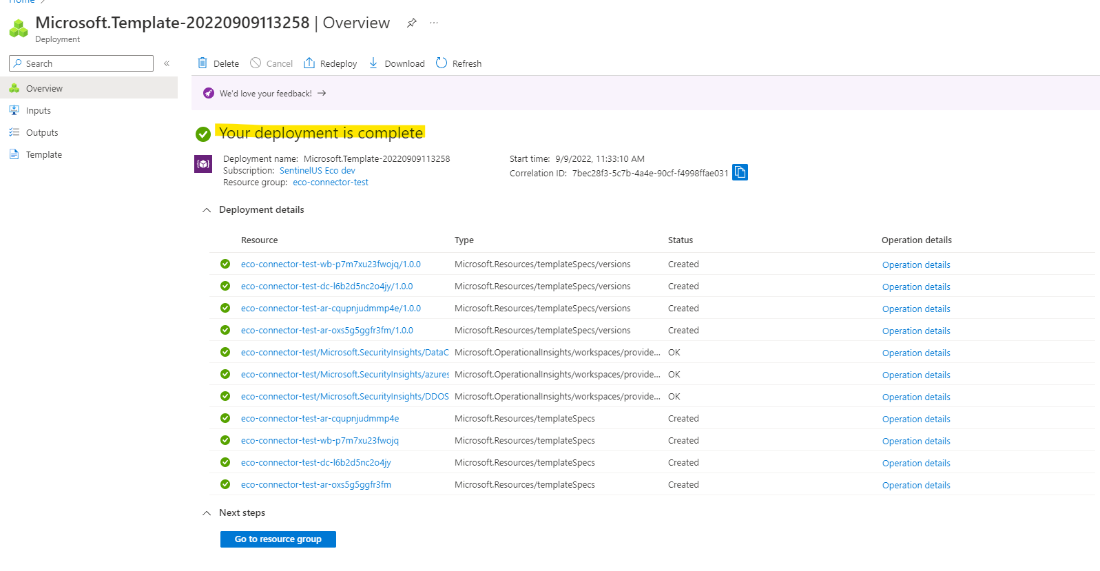Screen dimensions: 1100x571
Task: Open the SecurityInsights/DataC resource link
Action: (345, 353)
